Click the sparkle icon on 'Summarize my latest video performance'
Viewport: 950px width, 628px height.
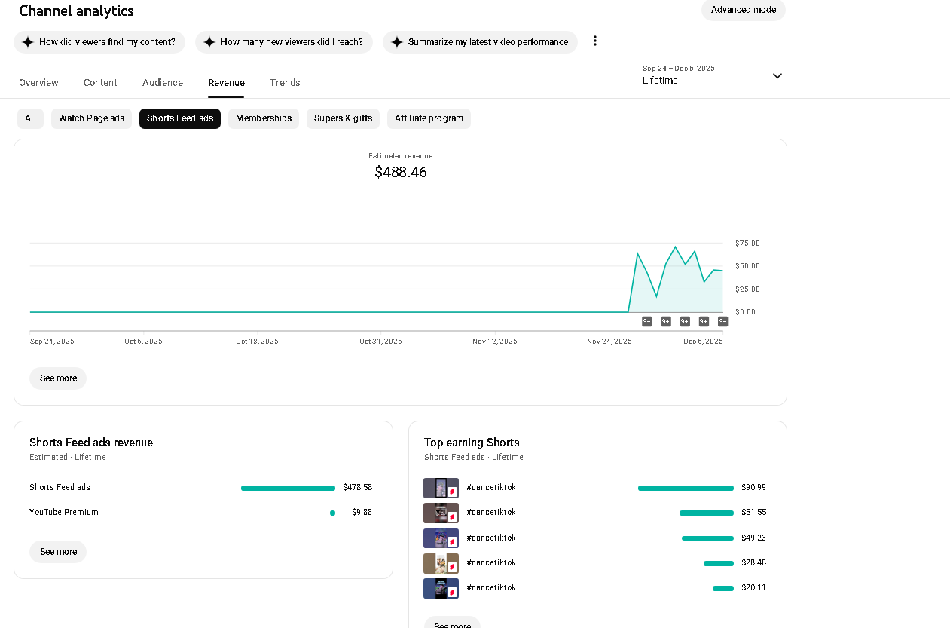[397, 42]
